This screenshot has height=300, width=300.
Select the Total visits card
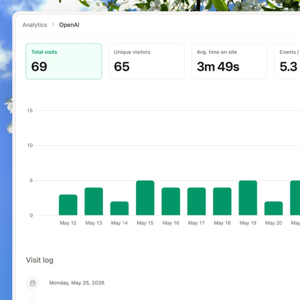click(64, 61)
